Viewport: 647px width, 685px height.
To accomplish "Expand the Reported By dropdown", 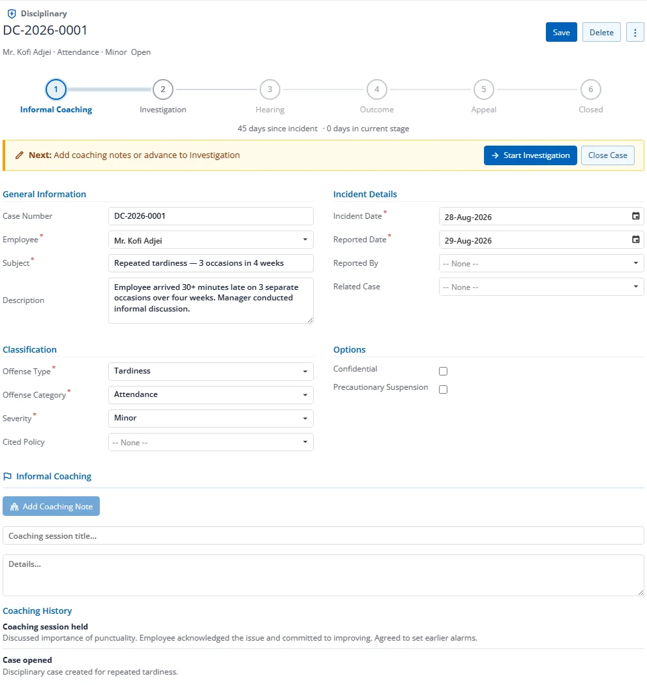I will [541, 263].
